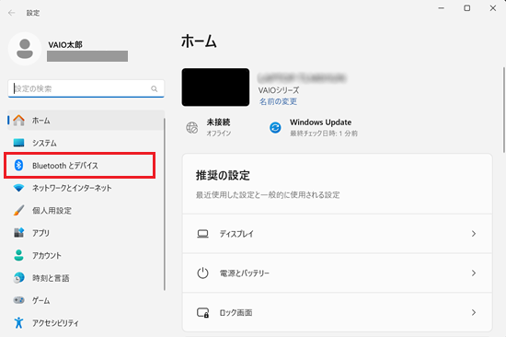Click the 名前の変更 link
The width and height of the screenshot is (506, 337).
pyautogui.click(x=278, y=101)
